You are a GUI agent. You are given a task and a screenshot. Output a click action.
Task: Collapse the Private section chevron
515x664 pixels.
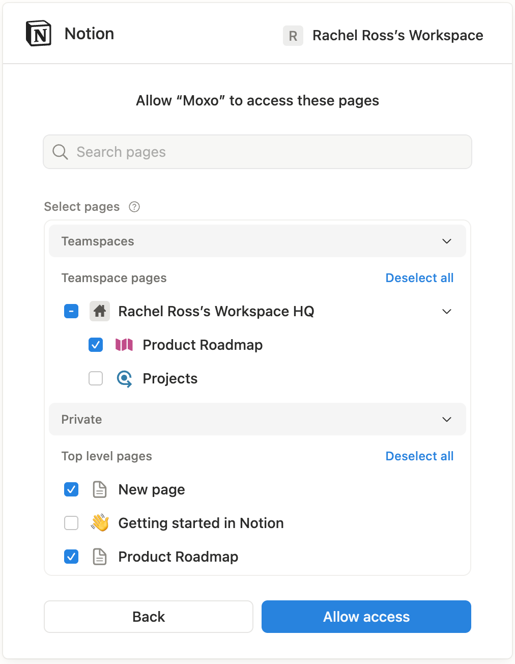pos(447,419)
